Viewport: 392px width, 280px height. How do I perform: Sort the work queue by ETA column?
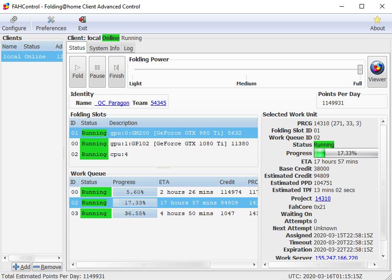click(x=187, y=182)
